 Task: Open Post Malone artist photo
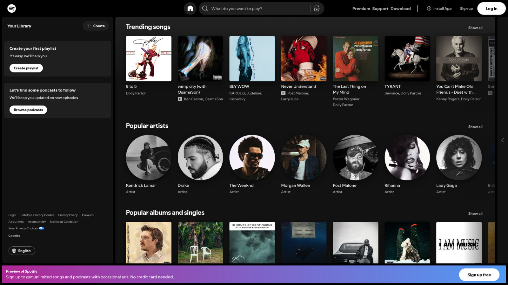point(356,158)
